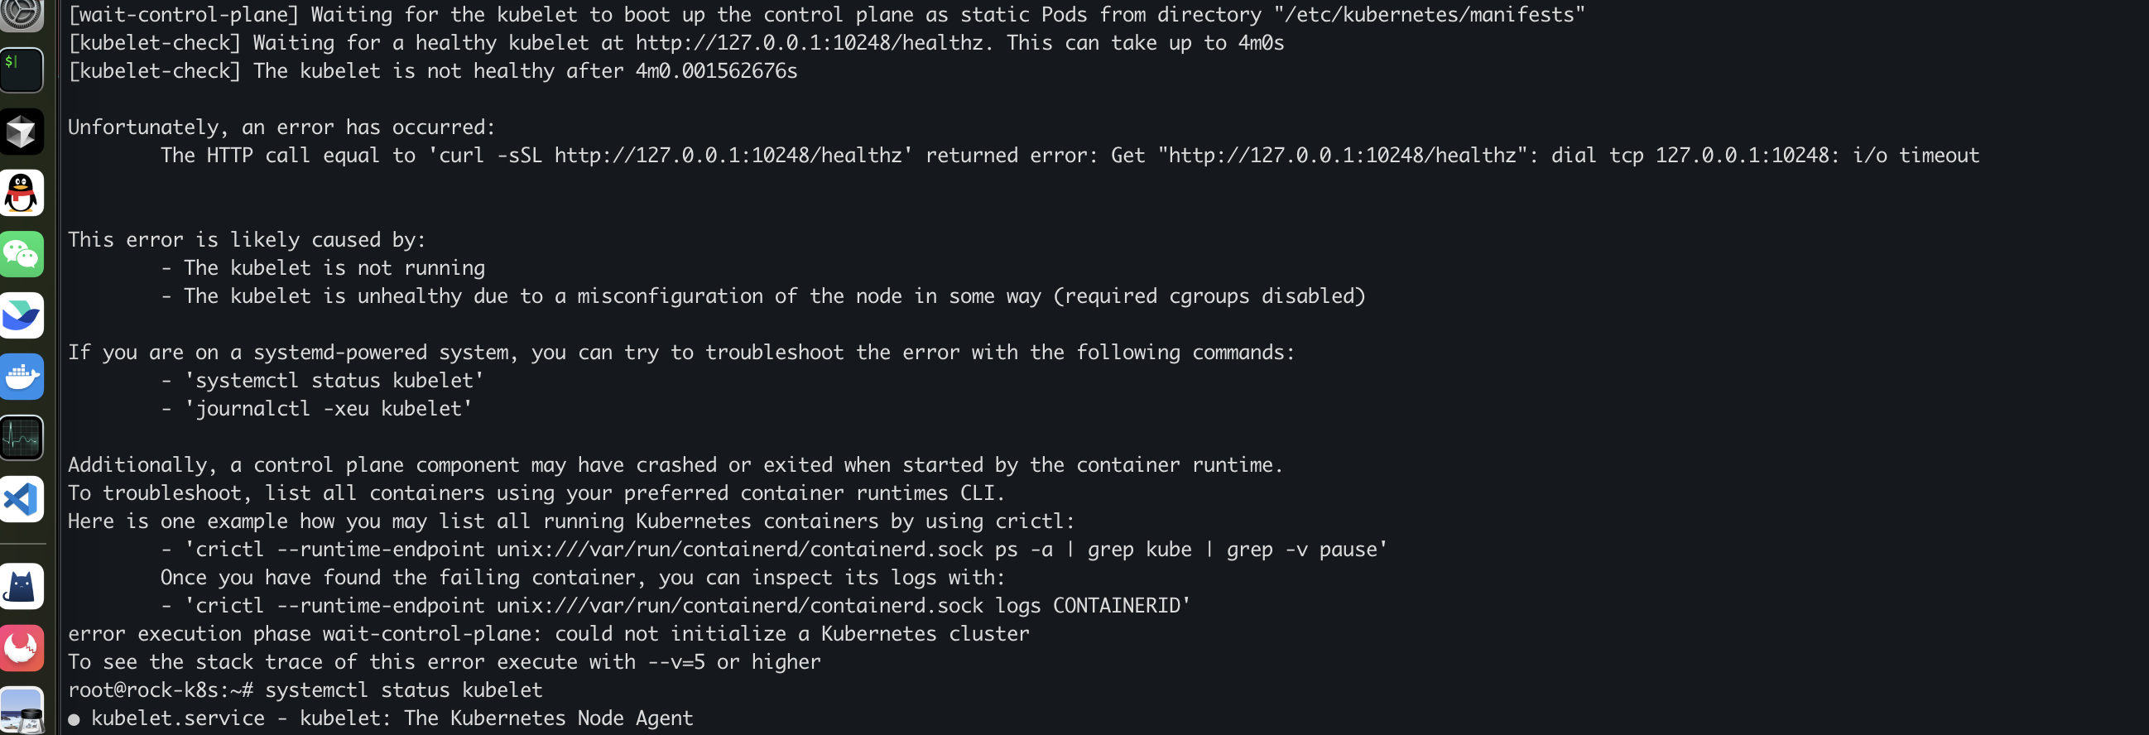Open Visual Studio Code dock icon
This screenshot has height=735, width=2149.
pos(22,499)
